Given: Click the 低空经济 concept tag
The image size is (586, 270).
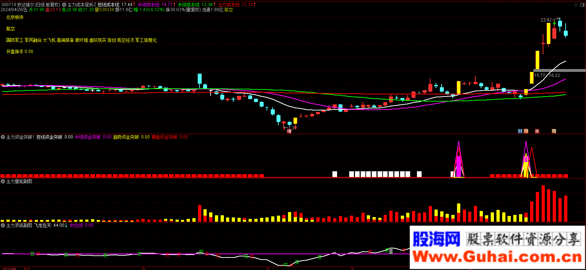Looking at the screenshot, I should point(125,40).
